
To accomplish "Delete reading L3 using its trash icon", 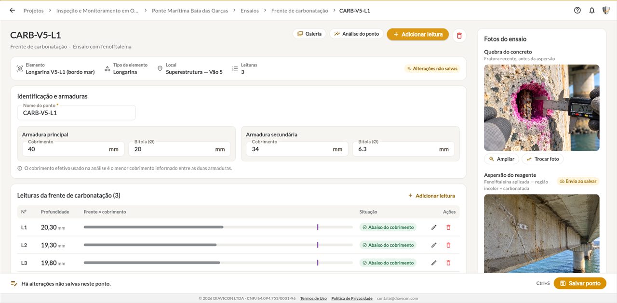I will click(448, 263).
